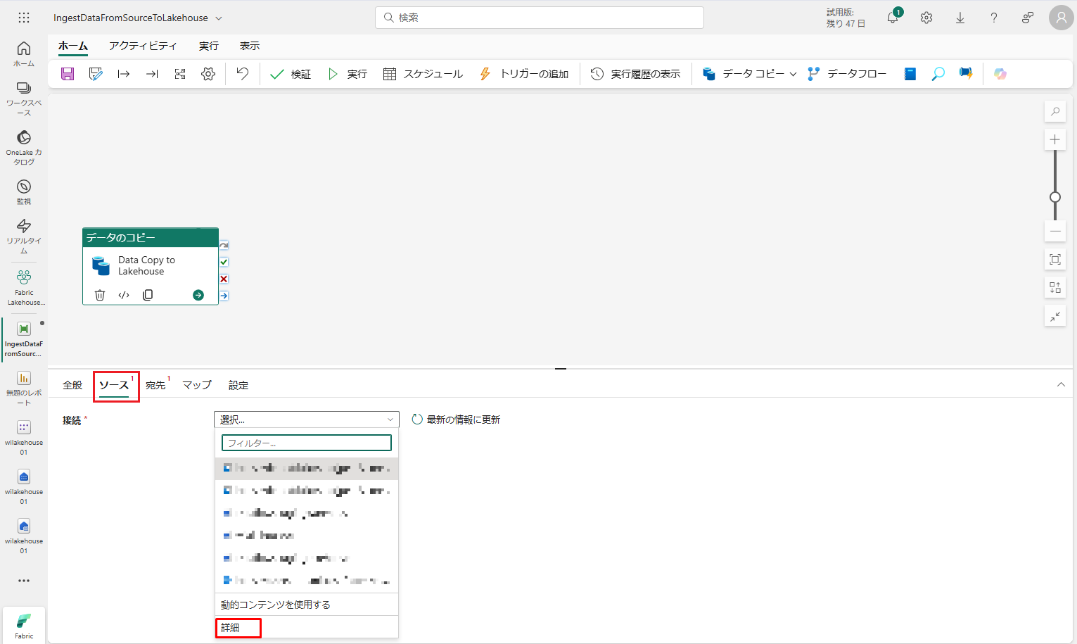Open リアルタイム hub in the sidebar
The height and width of the screenshot is (644, 1077).
click(x=24, y=236)
